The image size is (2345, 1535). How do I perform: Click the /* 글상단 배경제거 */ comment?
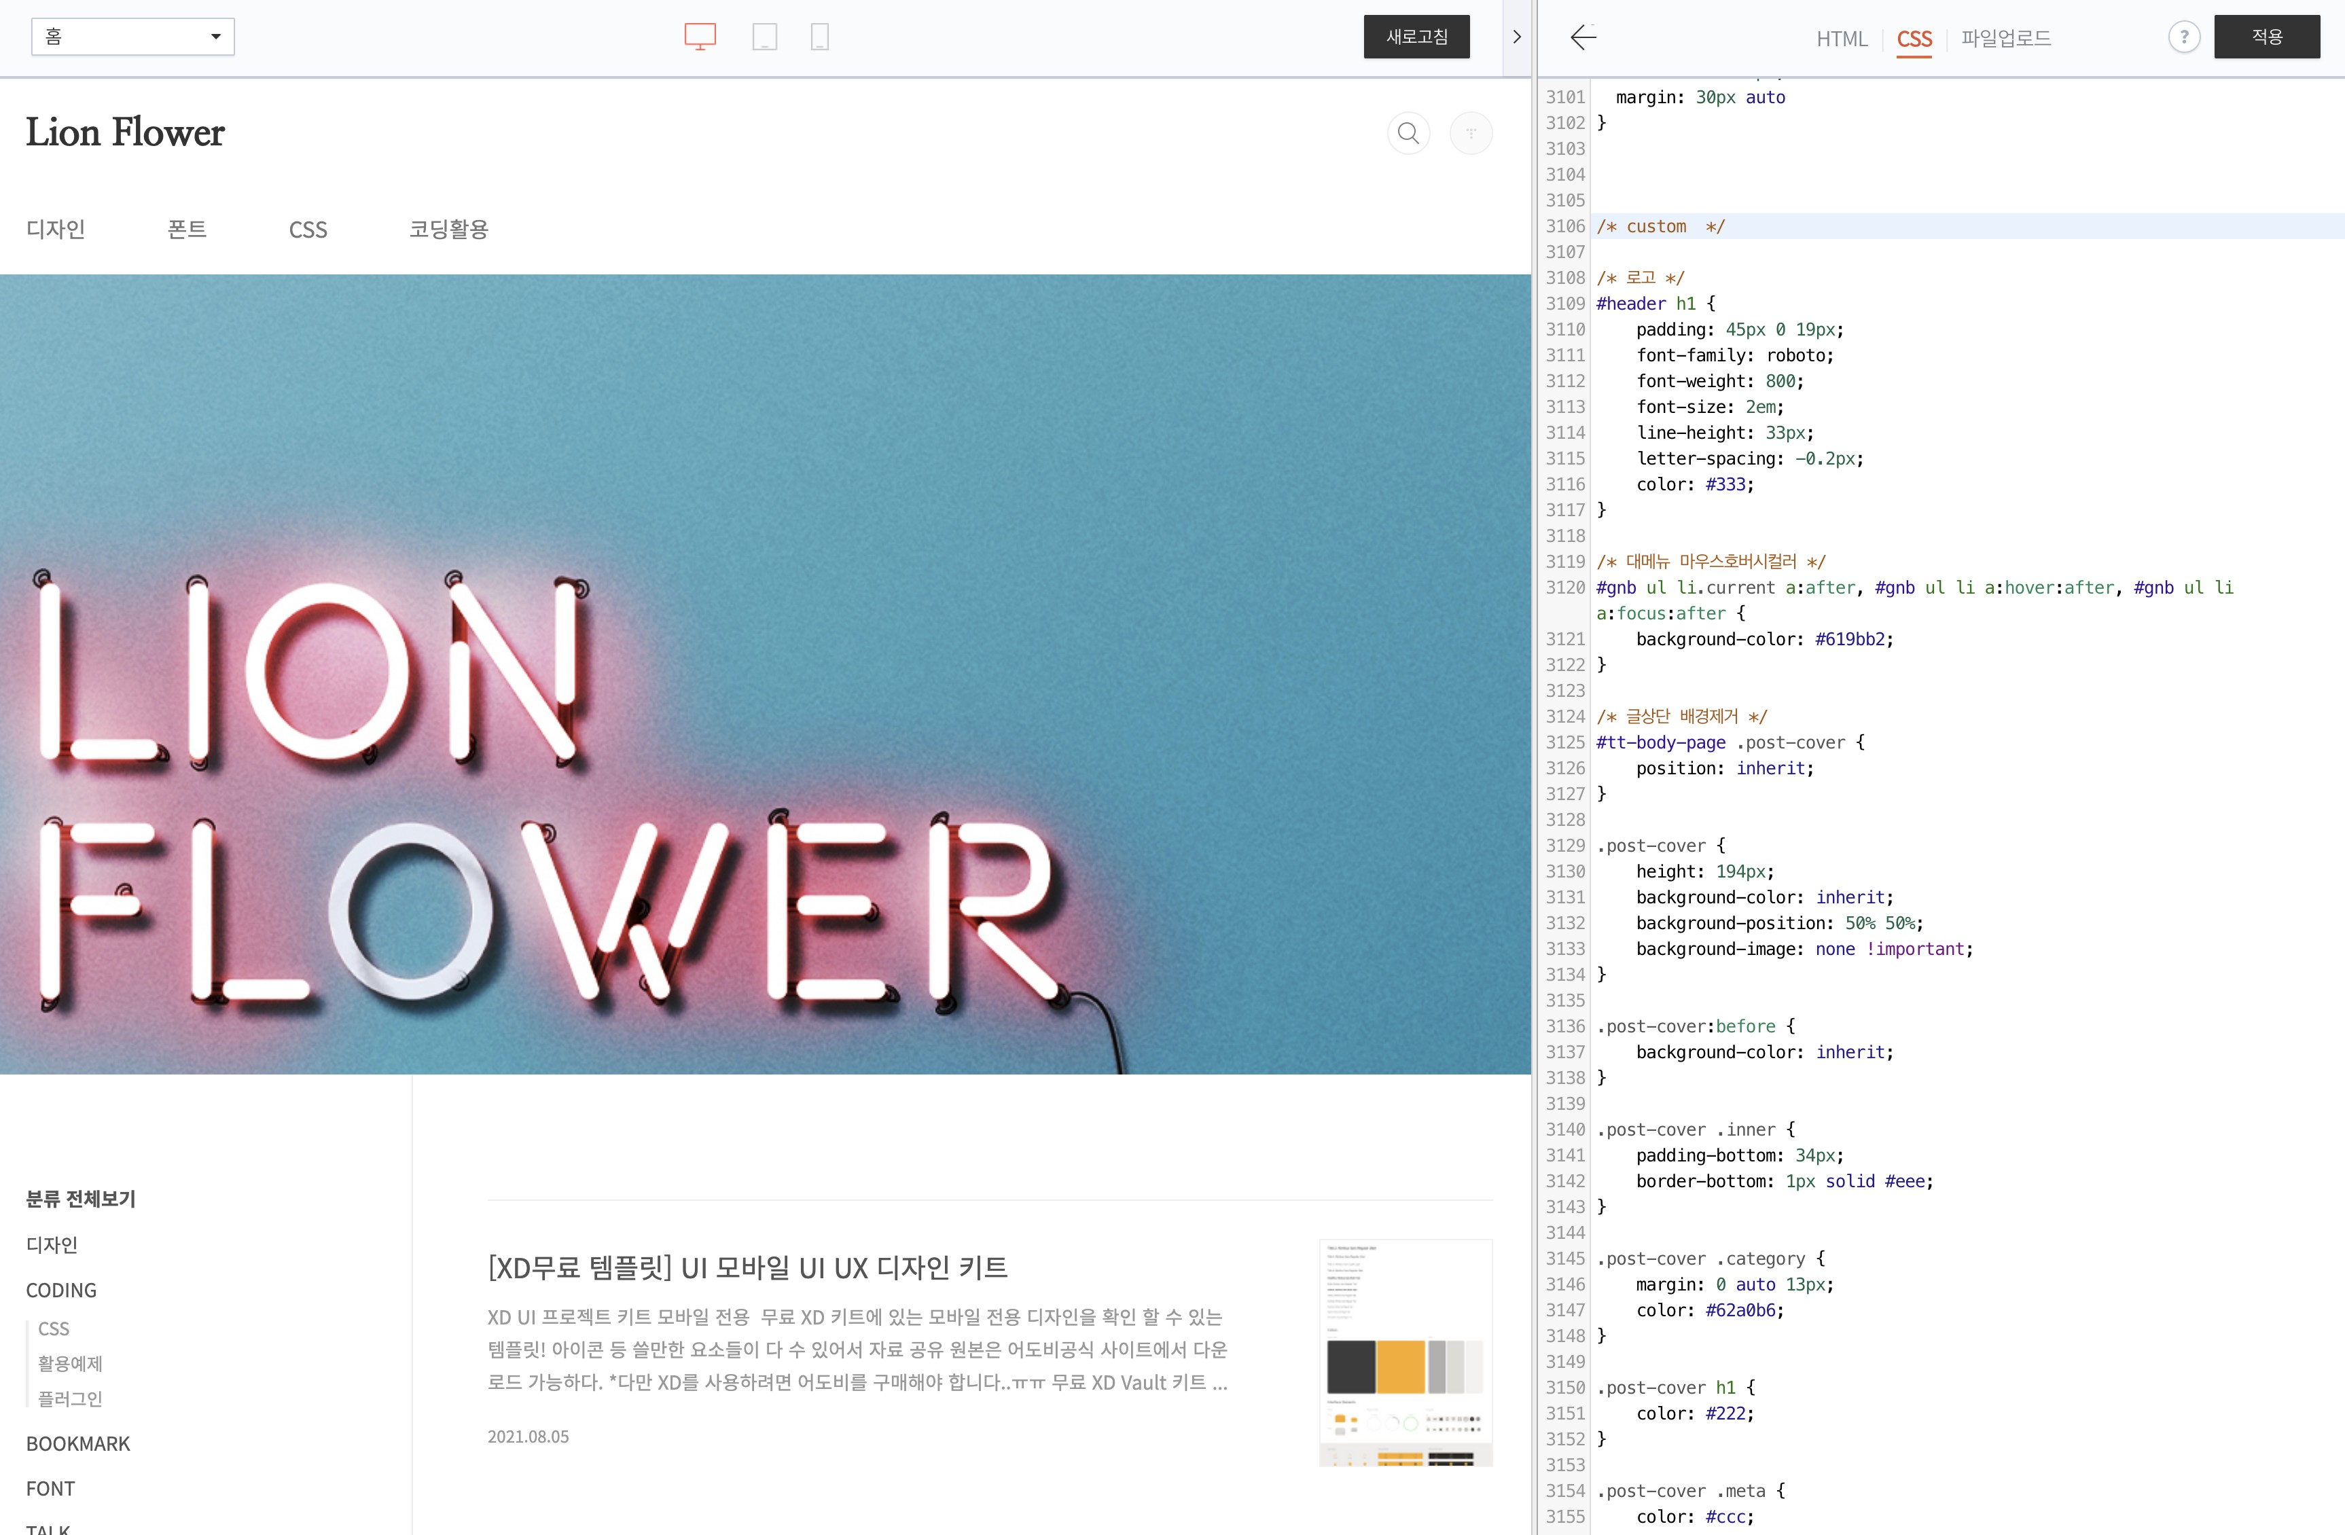1682,717
